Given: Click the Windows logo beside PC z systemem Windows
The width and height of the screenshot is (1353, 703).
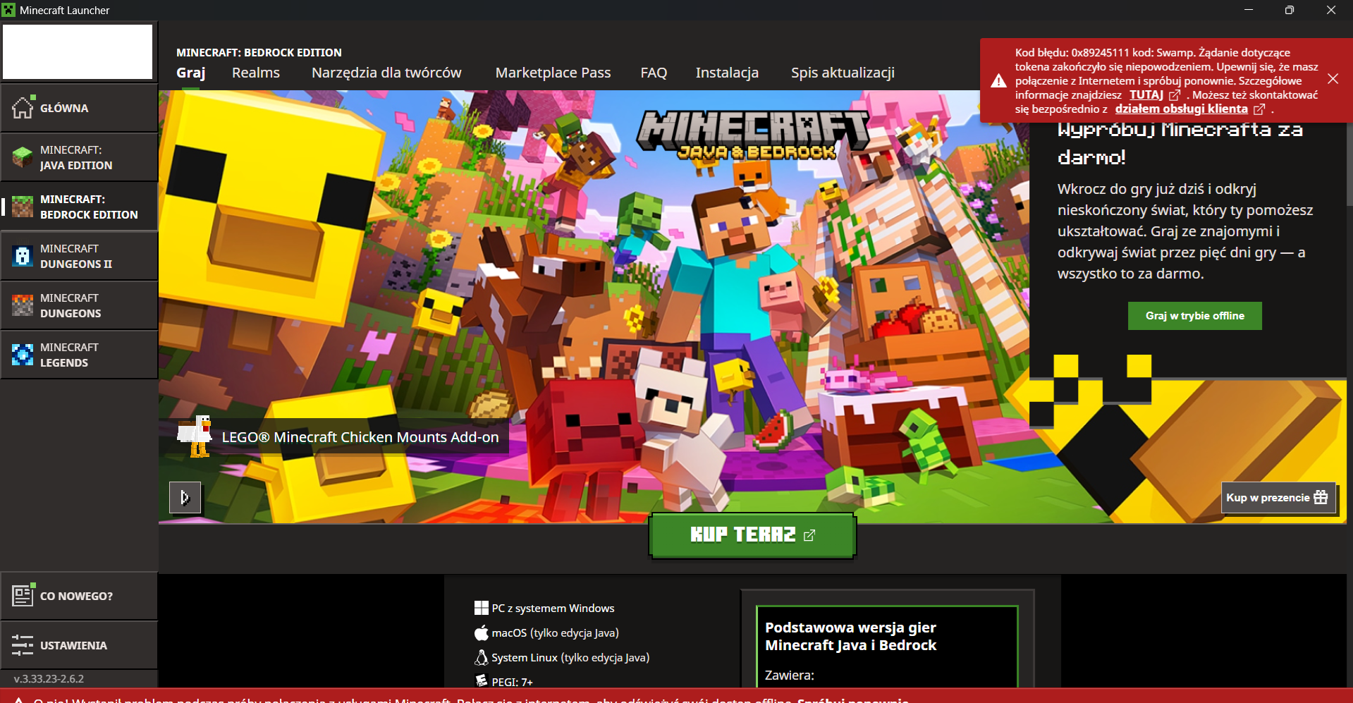Looking at the screenshot, I should click(482, 608).
